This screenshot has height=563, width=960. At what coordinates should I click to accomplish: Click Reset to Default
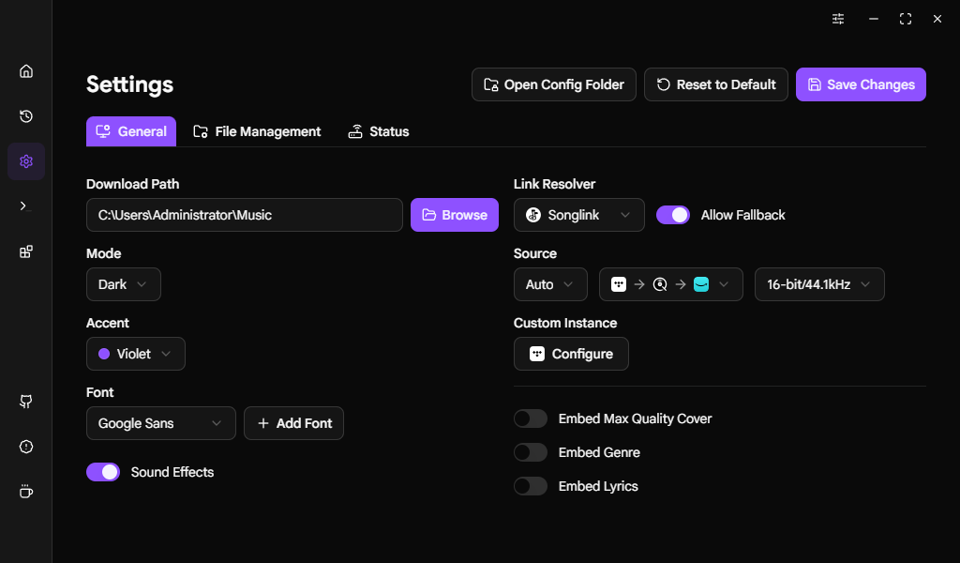pyautogui.click(x=716, y=84)
